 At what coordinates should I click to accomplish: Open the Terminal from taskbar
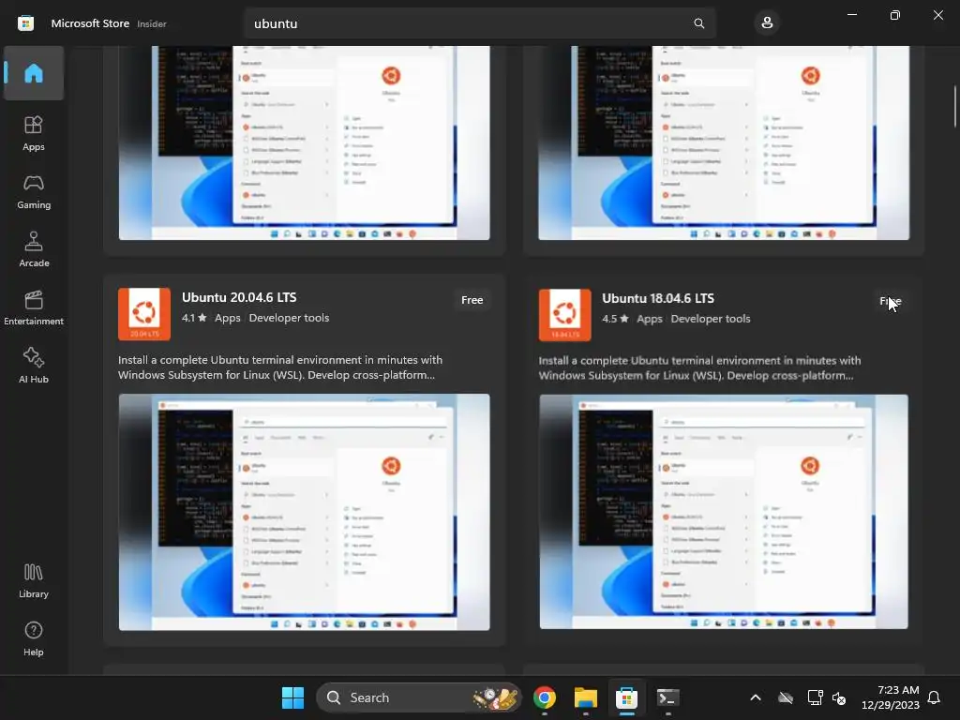click(667, 697)
